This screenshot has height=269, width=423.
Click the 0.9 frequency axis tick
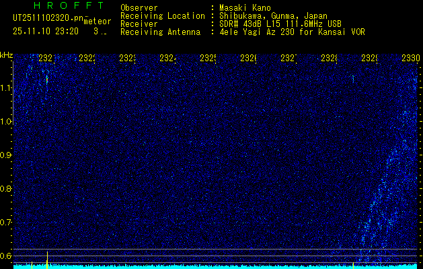pyautogui.click(x=6, y=155)
